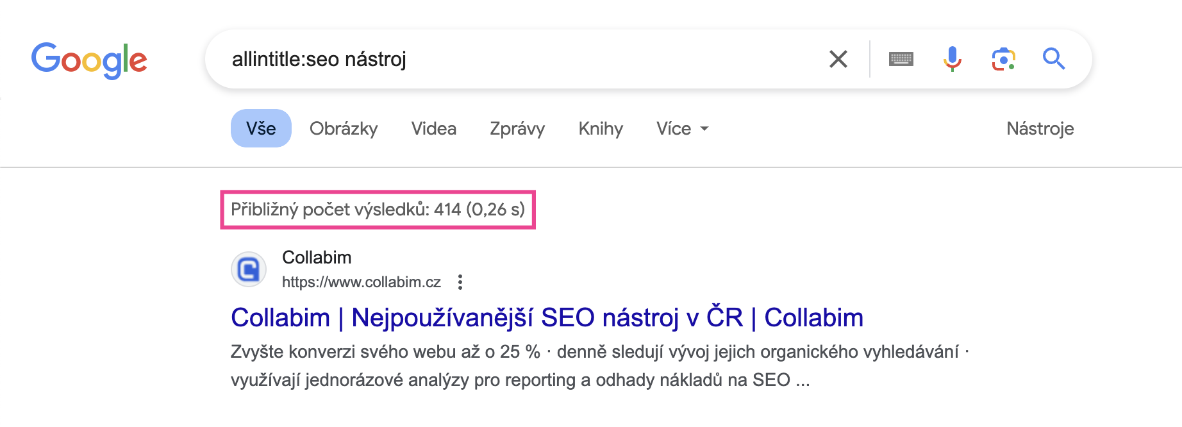Open search by image (Lens) icon
Screen dimensions: 1182x427
1003,59
